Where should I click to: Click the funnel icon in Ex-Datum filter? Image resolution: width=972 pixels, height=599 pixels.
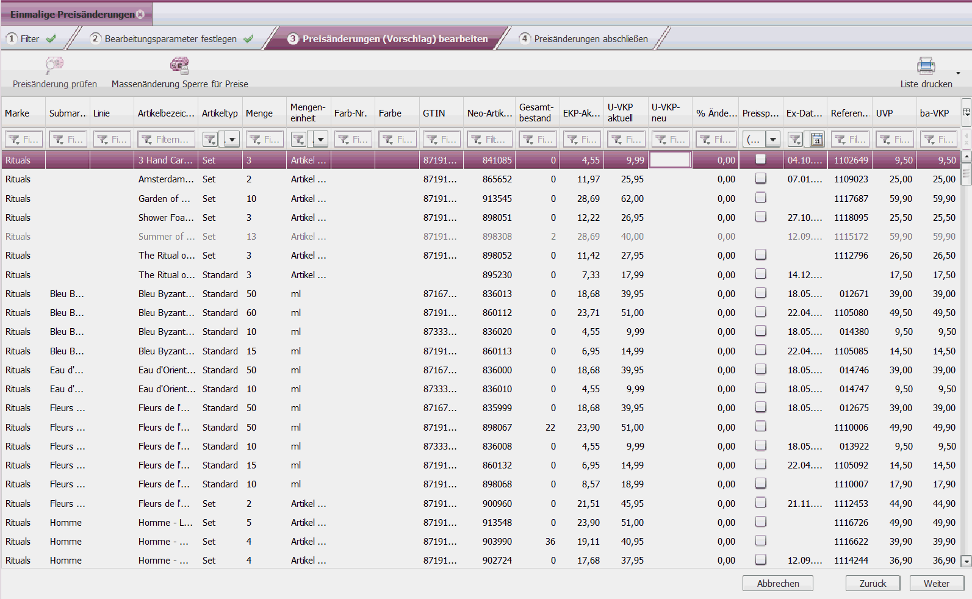coord(795,140)
